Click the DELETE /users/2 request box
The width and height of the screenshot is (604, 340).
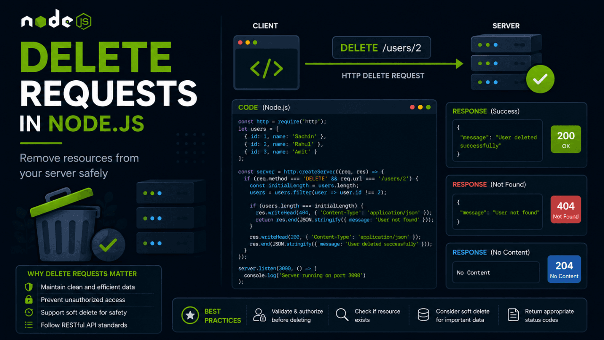381,48
